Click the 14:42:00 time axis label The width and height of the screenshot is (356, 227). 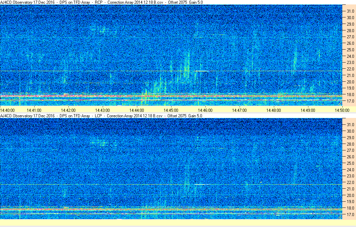pyautogui.click(x=68, y=110)
